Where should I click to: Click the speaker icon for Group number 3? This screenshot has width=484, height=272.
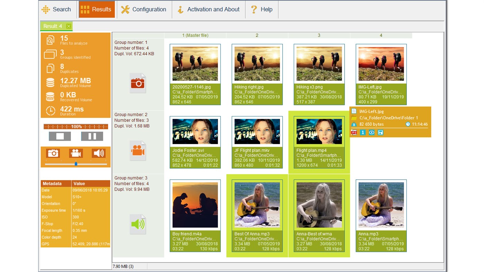[138, 223]
